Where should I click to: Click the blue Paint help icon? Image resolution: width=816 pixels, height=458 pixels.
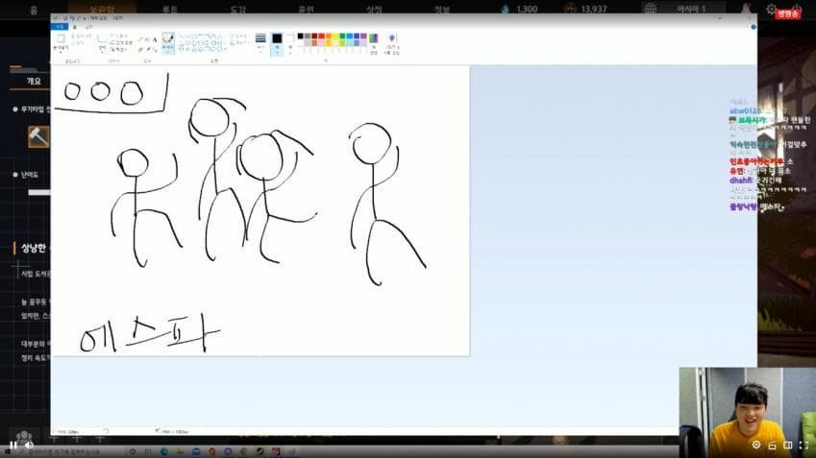click(x=754, y=27)
